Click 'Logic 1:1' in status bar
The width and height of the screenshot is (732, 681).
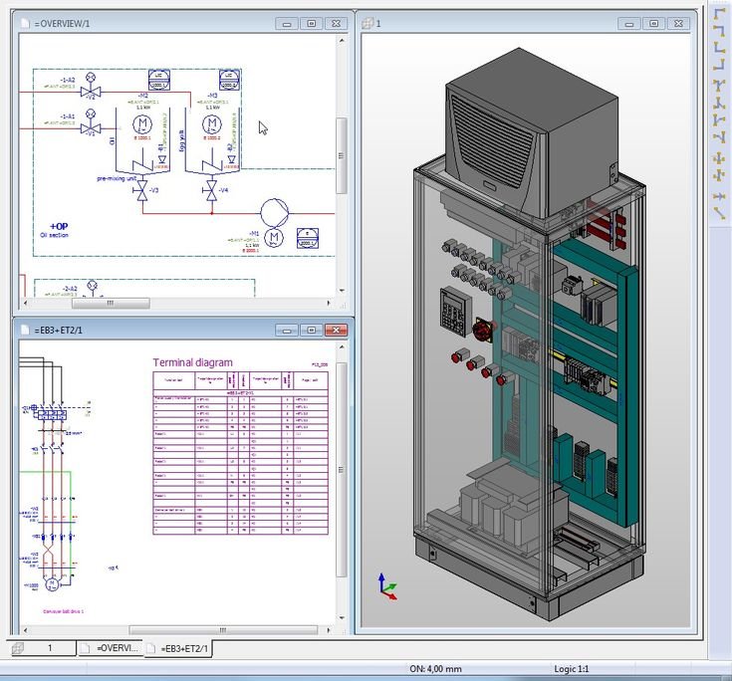click(x=572, y=668)
